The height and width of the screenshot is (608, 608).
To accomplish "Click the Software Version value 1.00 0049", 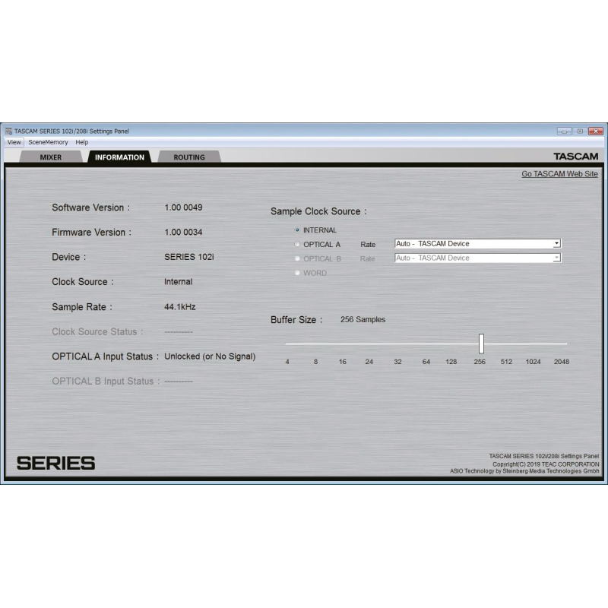I will coord(183,207).
